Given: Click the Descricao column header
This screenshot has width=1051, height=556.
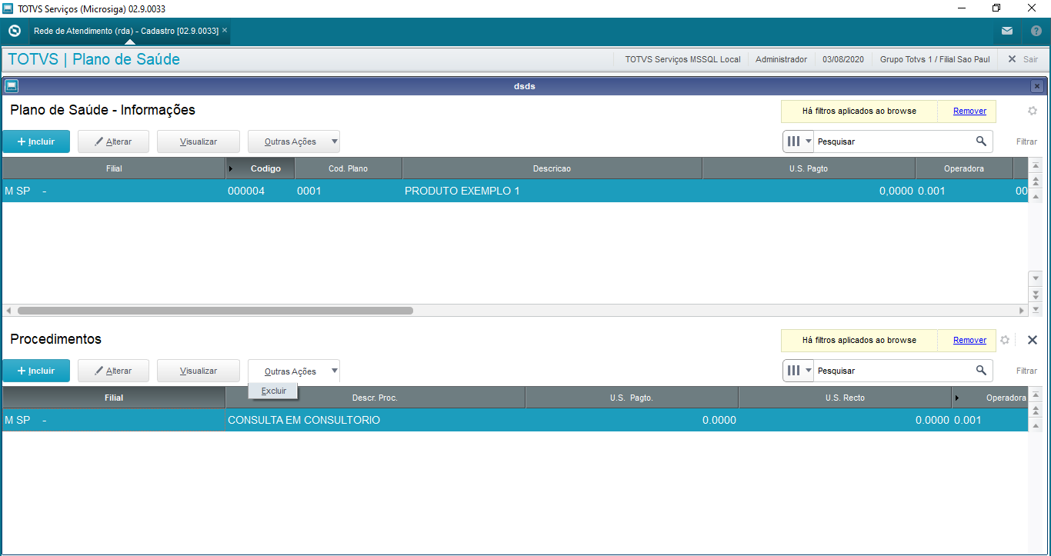Looking at the screenshot, I should [x=552, y=168].
